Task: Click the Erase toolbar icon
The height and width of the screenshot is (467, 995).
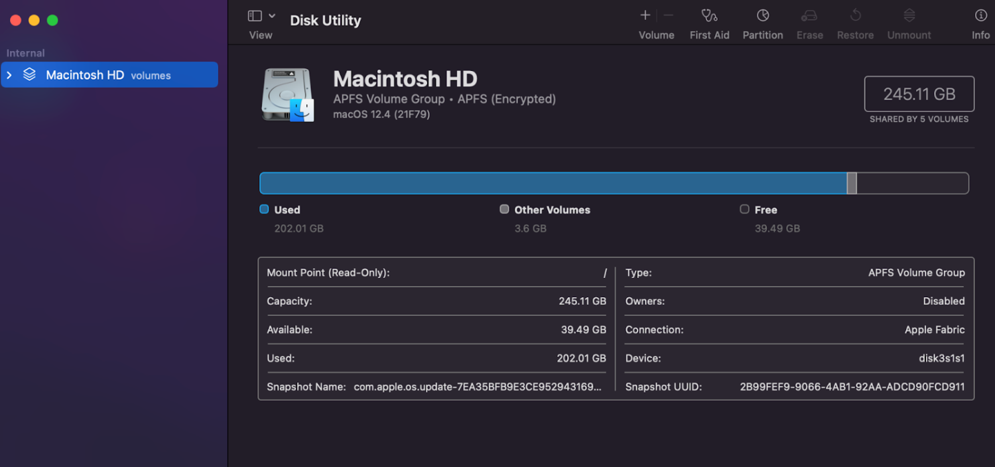Action: (x=809, y=16)
